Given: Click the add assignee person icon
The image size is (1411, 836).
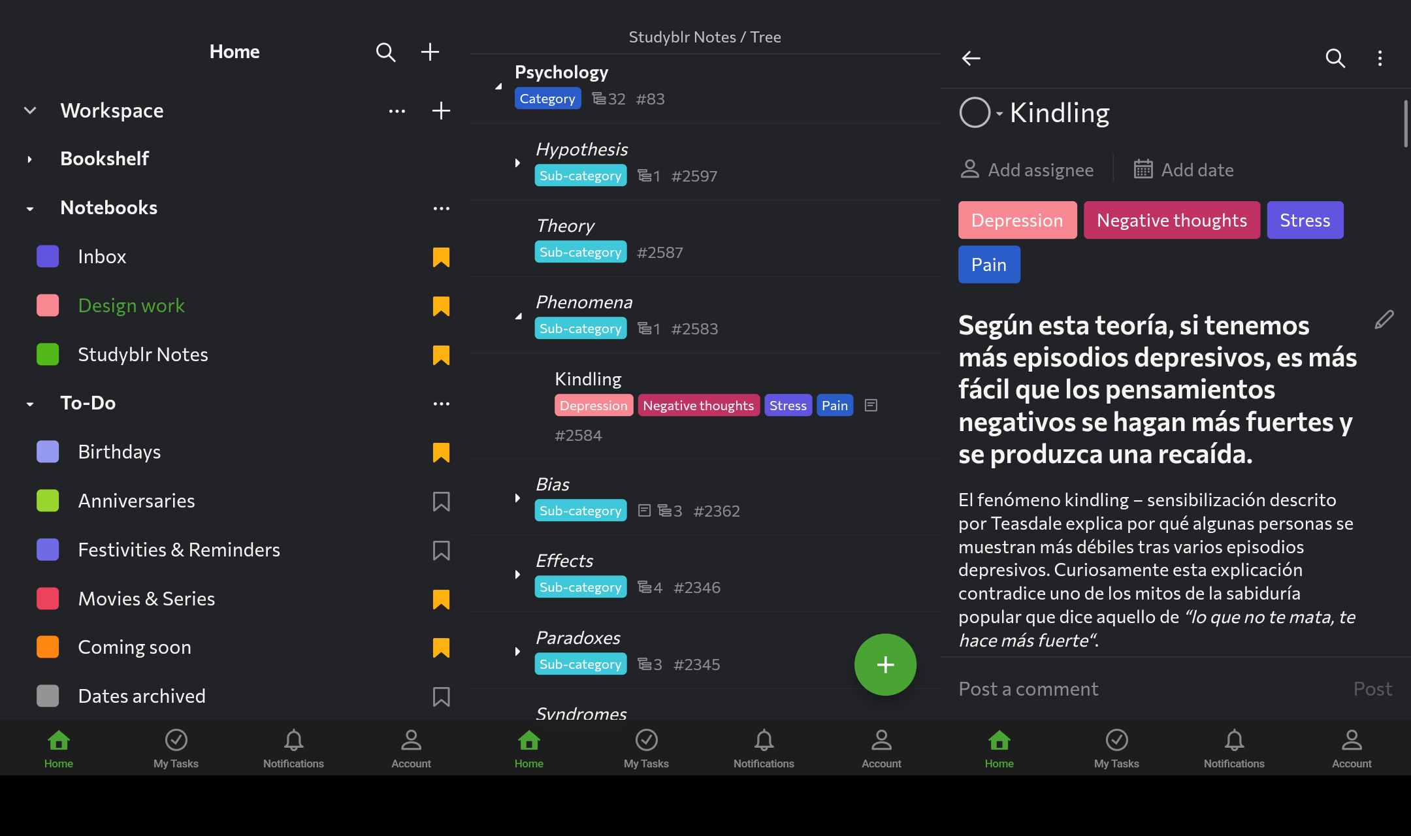Looking at the screenshot, I should point(969,169).
